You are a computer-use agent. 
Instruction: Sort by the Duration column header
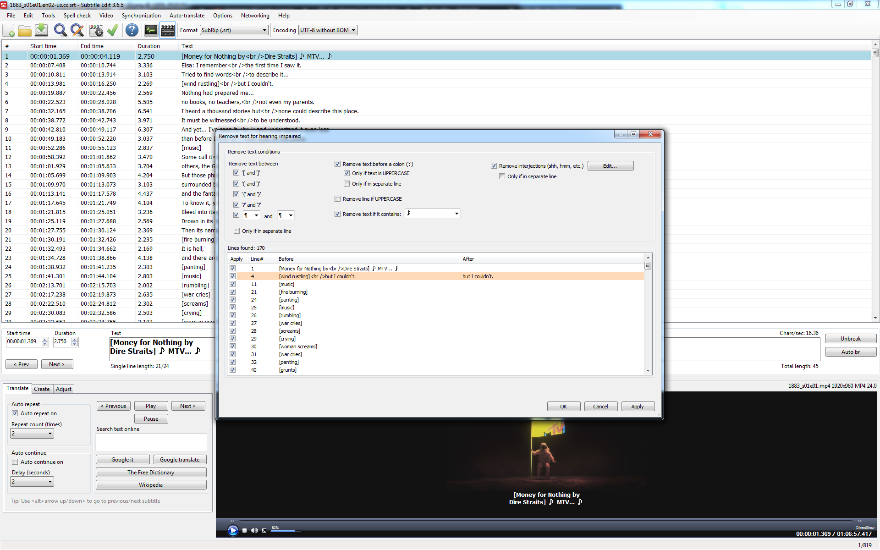coord(157,46)
